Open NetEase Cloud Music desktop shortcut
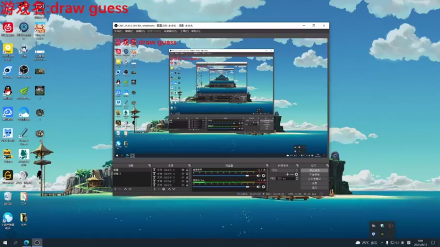 pos(8,30)
